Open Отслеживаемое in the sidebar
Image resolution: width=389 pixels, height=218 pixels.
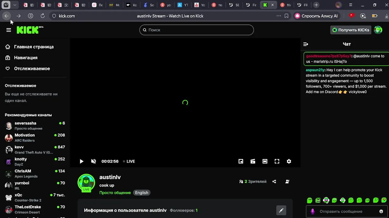pos(28,68)
